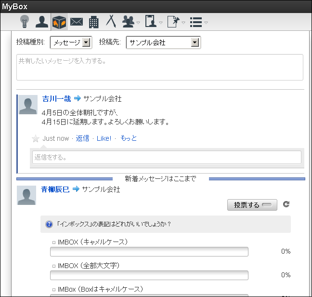Select the single person profile icon
Screen dimensions: 312x297
[x=42, y=22]
